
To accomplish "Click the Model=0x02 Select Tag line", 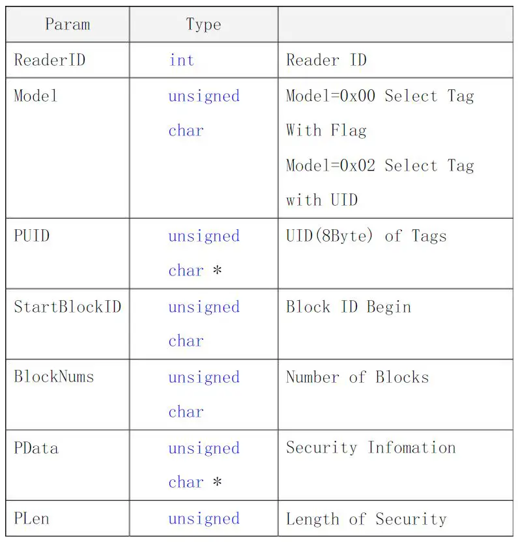I will click(x=380, y=165).
